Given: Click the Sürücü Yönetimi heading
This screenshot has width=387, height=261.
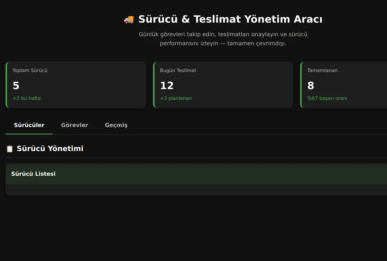Looking at the screenshot, I should click(x=50, y=148).
